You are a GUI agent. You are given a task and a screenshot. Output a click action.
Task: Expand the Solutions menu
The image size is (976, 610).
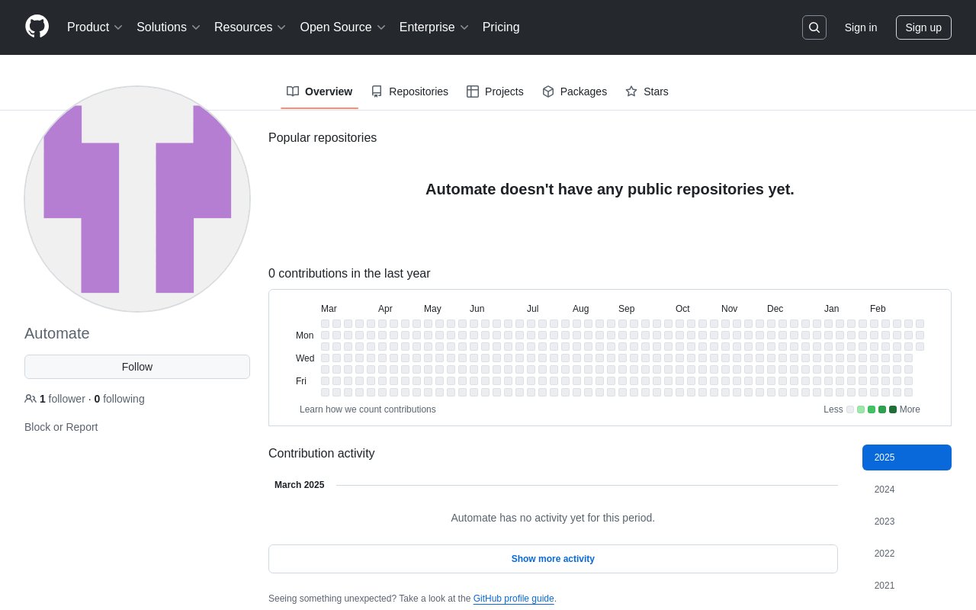coord(169,27)
